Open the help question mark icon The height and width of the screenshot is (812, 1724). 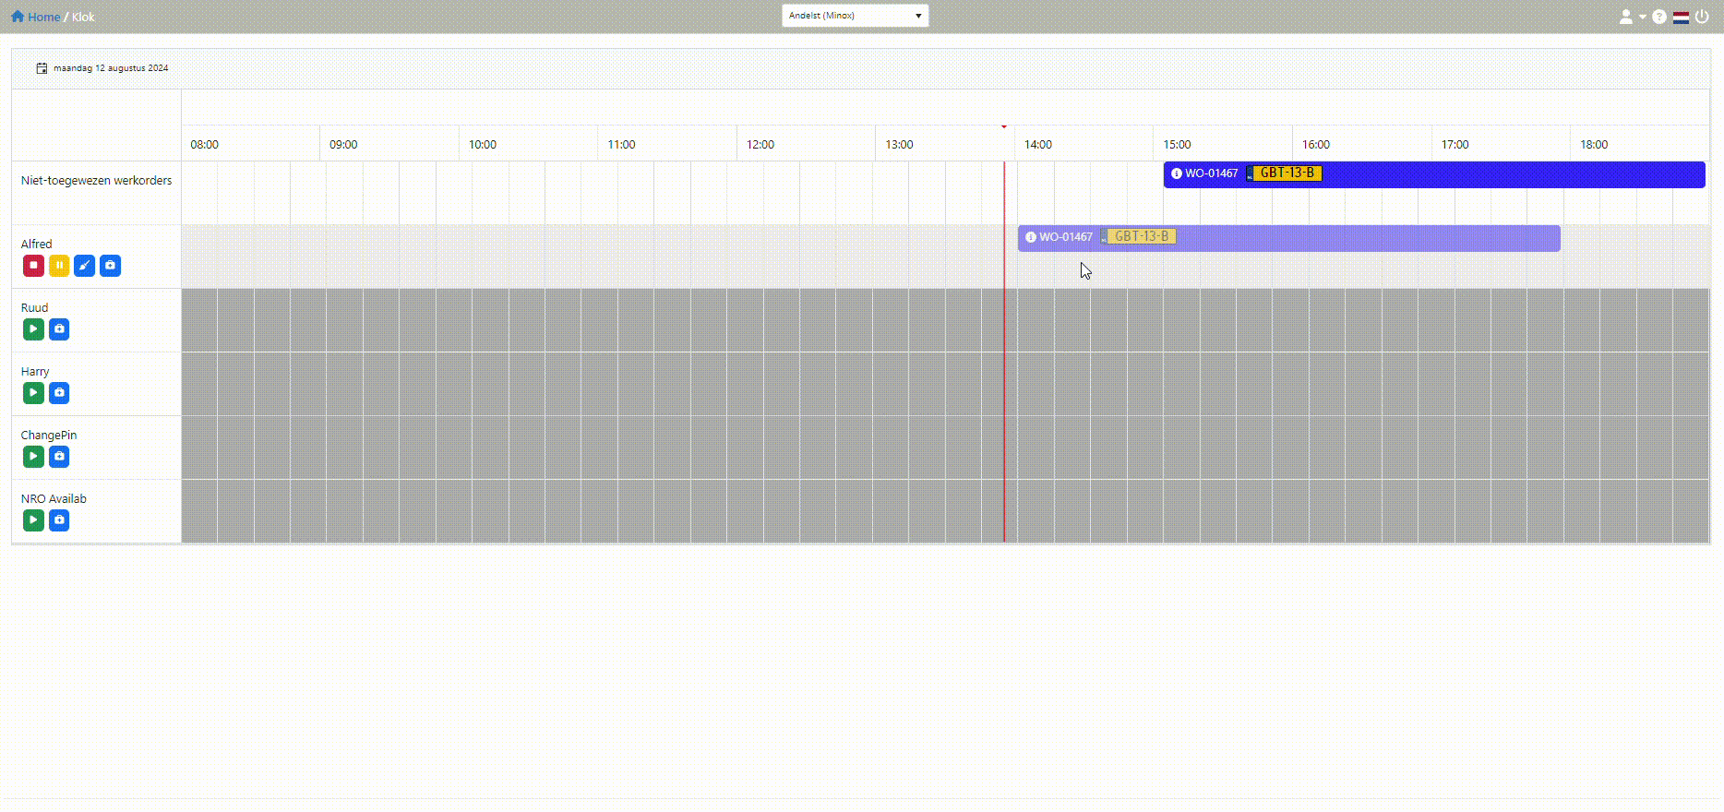1659,17
